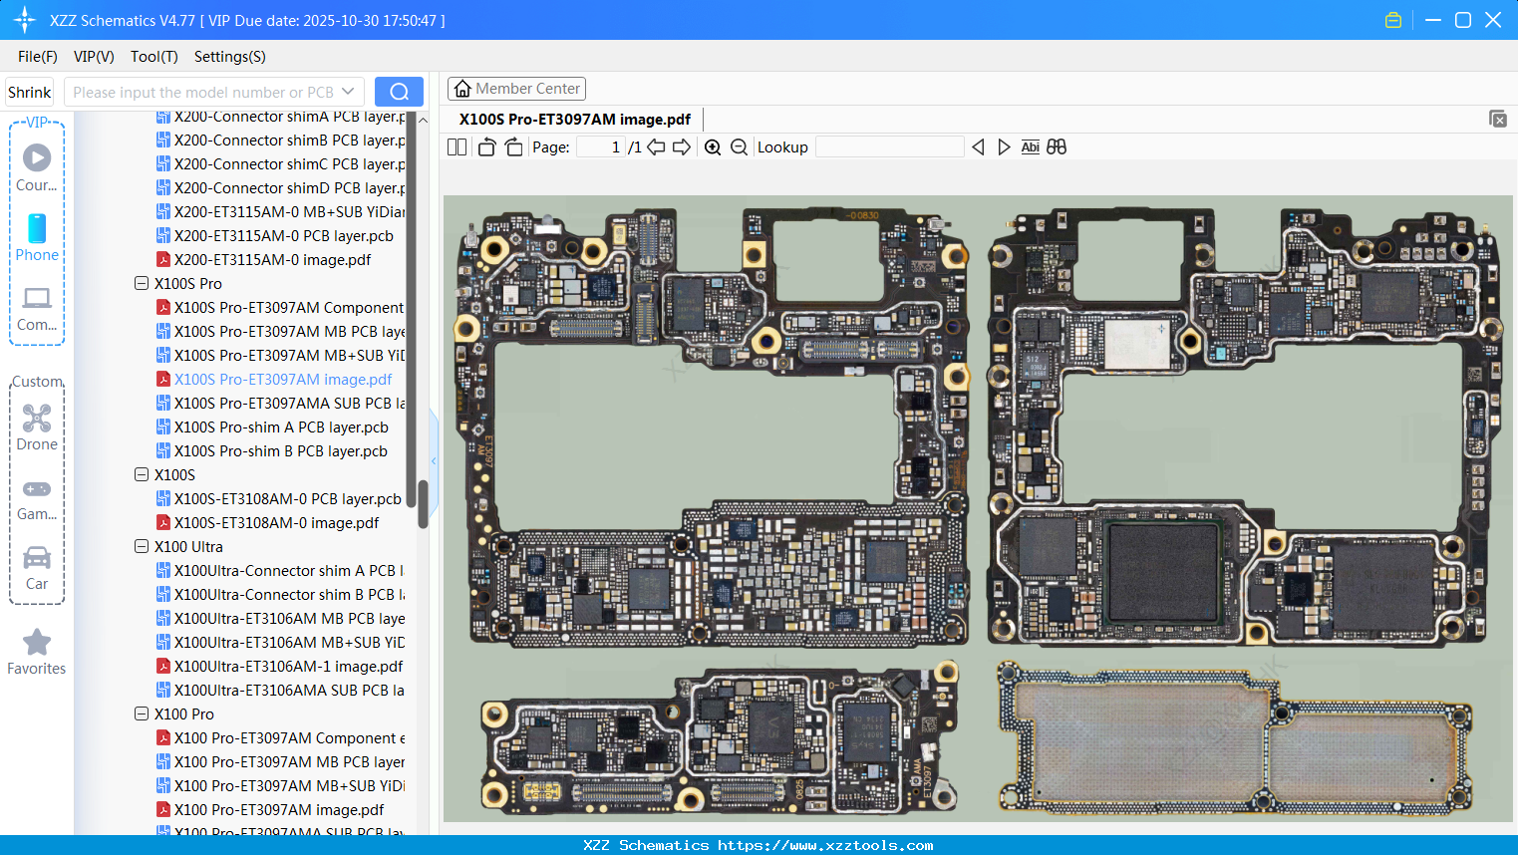
Task: Open the model number dropdown list
Action: pyautogui.click(x=349, y=91)
